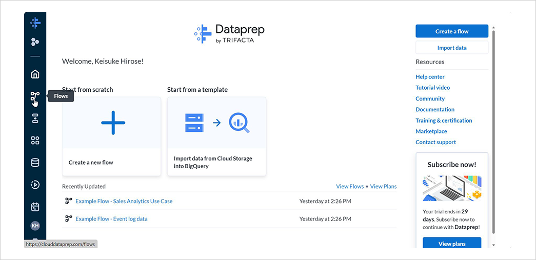Viewport: 536px width, 260px height.
Task: Open the hexagon cluster icon in sidebar
Action: tap(35, 42)
